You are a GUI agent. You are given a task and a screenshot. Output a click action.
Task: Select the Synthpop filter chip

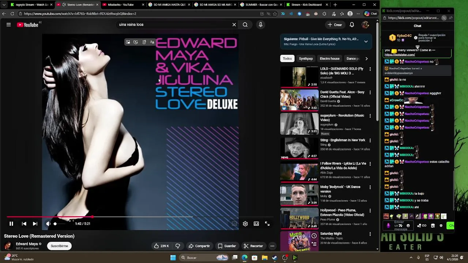[x=306, y=58]
